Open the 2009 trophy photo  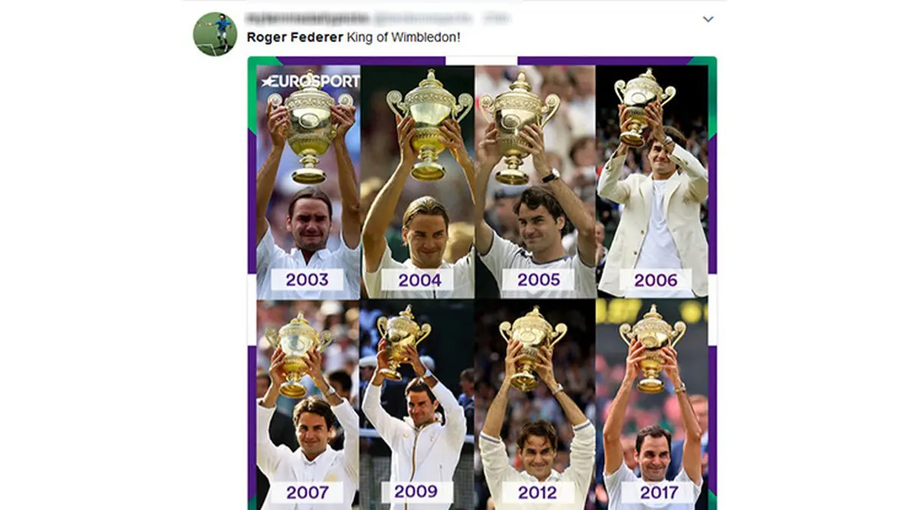pyautogui.click(x=417, y=404)
